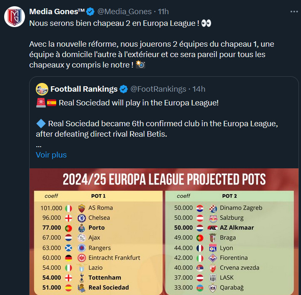Open the Media Gones profile avatar
301x295 pixels.
15,17
